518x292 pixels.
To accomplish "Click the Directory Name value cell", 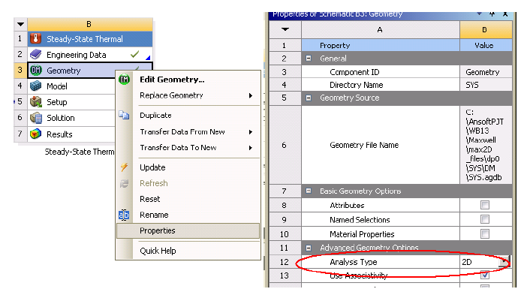I will click(486, 85).
